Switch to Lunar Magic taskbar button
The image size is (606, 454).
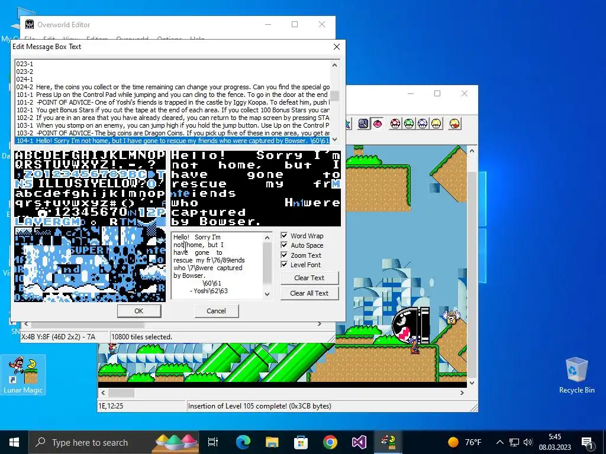click(x=388, y=442)
